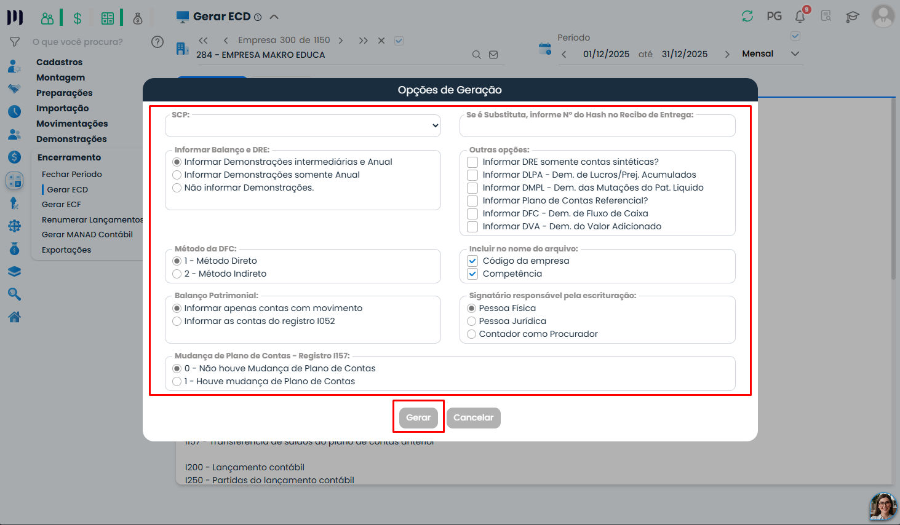
Task: Choose Informar Demonstrações somente Anual
Action: [177, 175]
